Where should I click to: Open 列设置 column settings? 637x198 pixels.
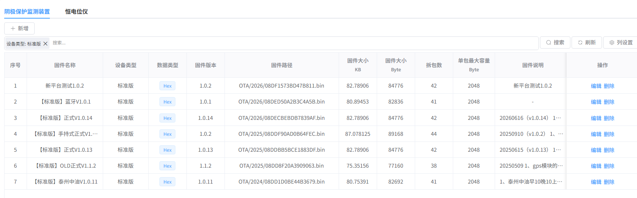[621, 42]
